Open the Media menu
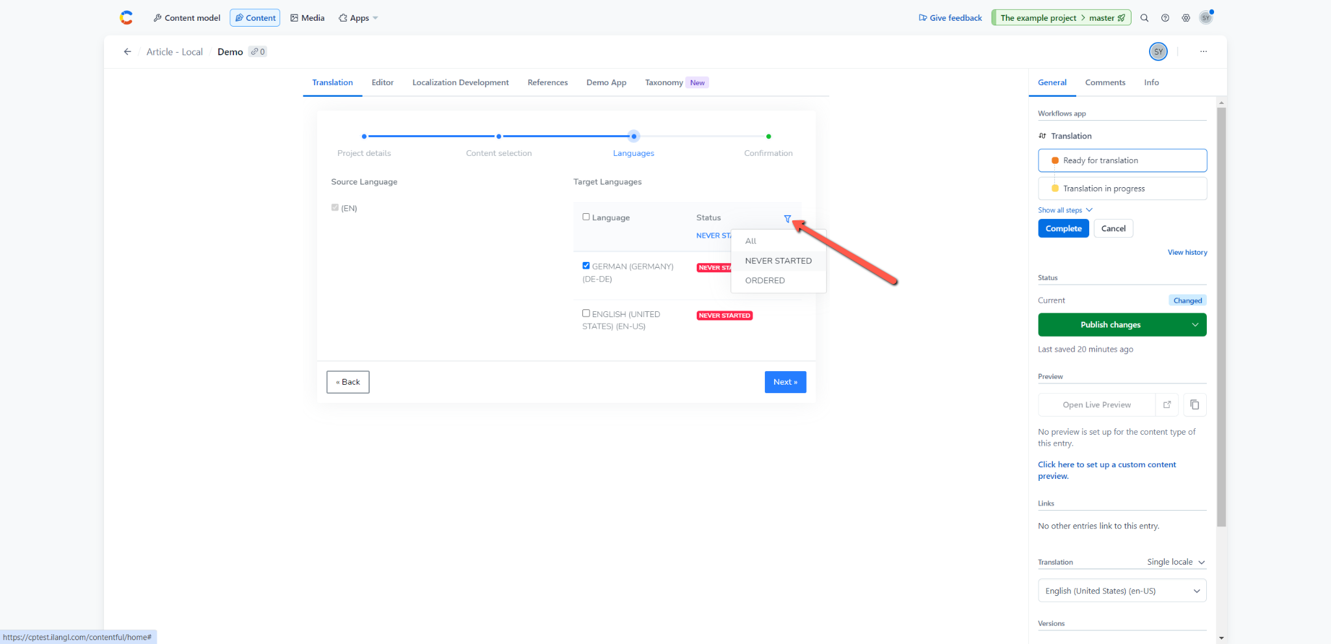 click(x=307, y=18)
